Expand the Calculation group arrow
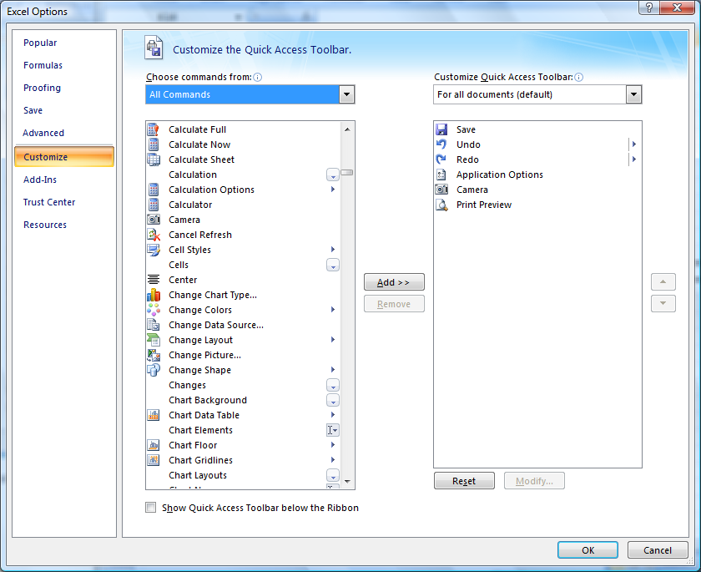This screenshot has width=701, height=572. pyautogui.click(x=333, y=175)
